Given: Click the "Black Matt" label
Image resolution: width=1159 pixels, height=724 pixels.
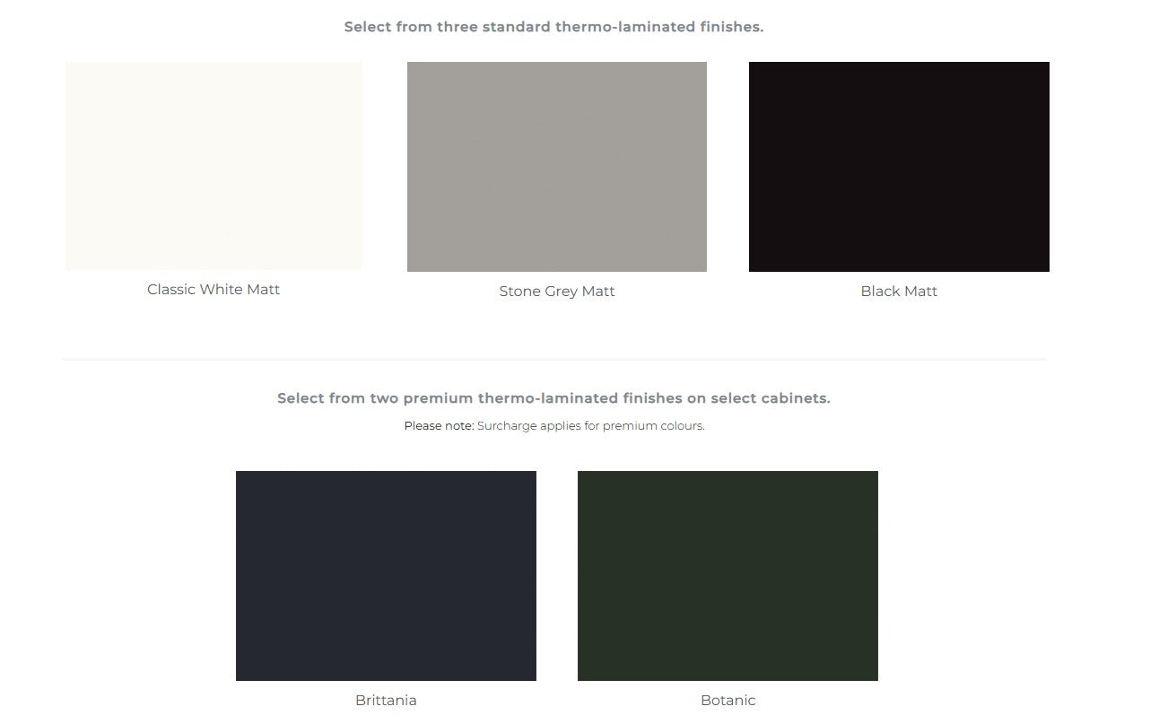Looking at the screenshot, I should pyautogui.click(x=899, y=291).
